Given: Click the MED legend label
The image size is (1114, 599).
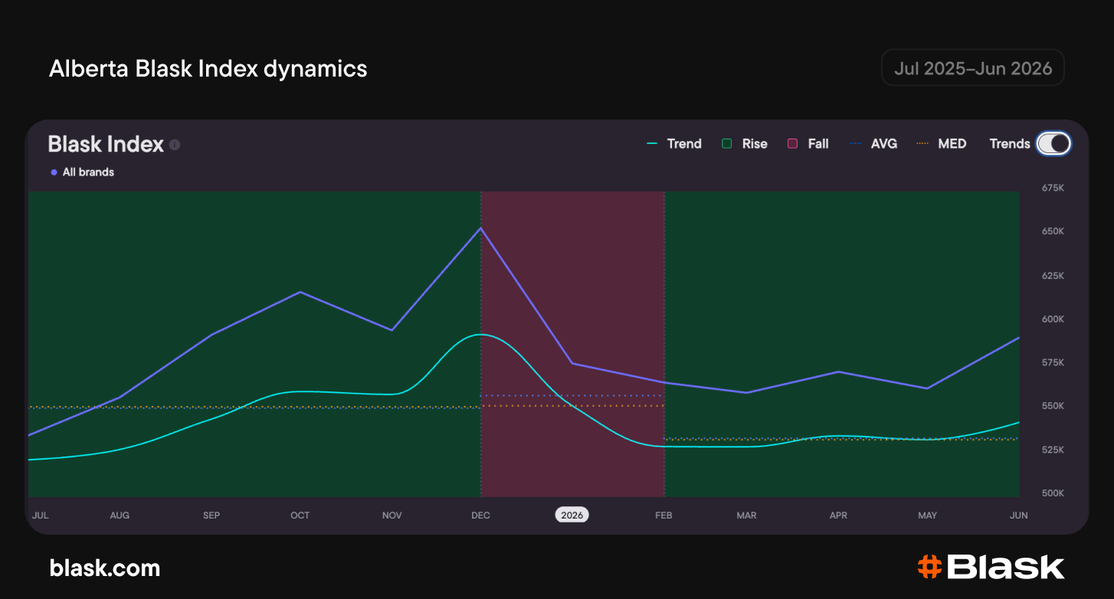Looking at the screenshot, I should (952, 144).
